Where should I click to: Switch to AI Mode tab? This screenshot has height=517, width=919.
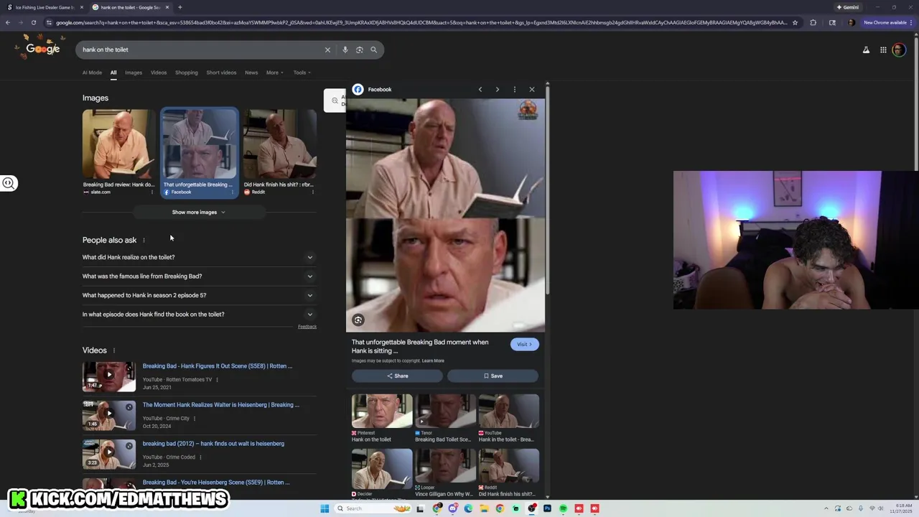tap(92, 73)
